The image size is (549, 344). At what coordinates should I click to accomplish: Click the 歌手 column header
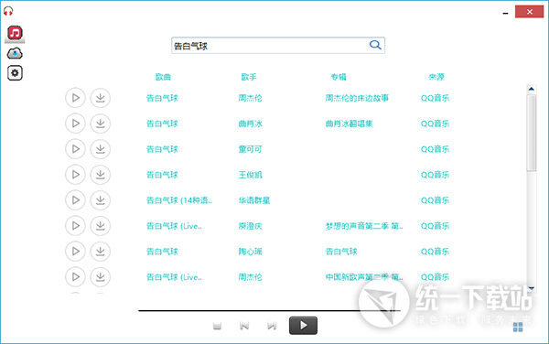249,77
